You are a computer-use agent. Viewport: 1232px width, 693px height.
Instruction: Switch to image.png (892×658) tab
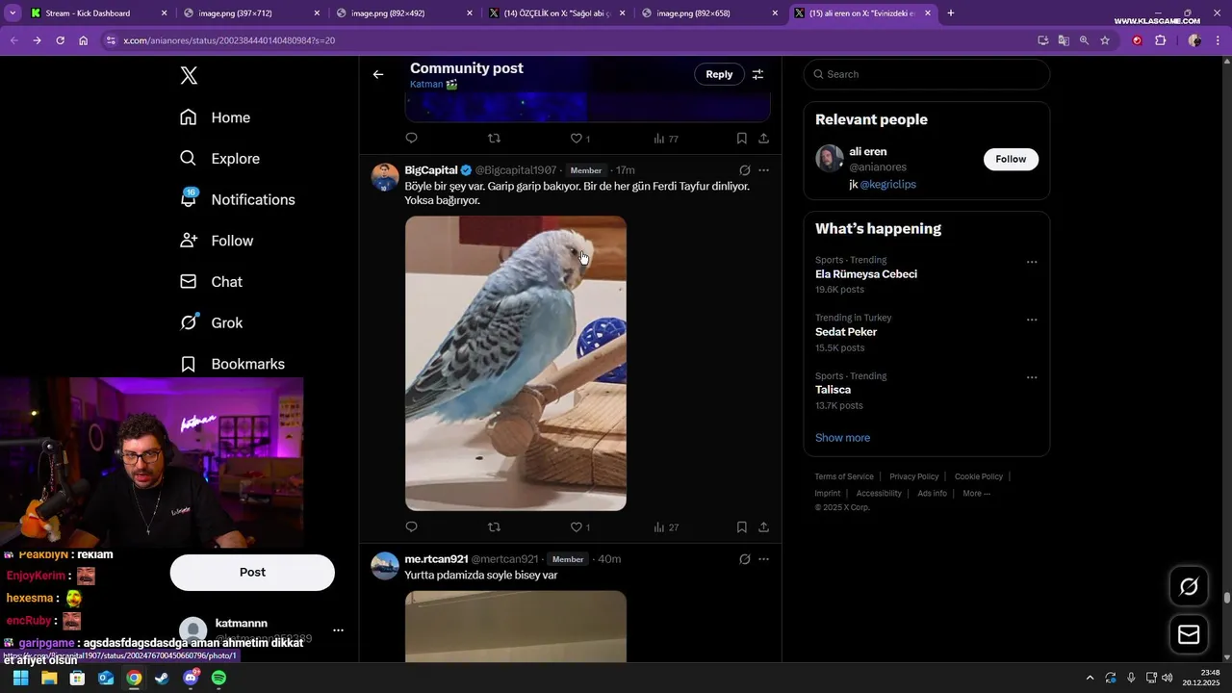point(710,13)
